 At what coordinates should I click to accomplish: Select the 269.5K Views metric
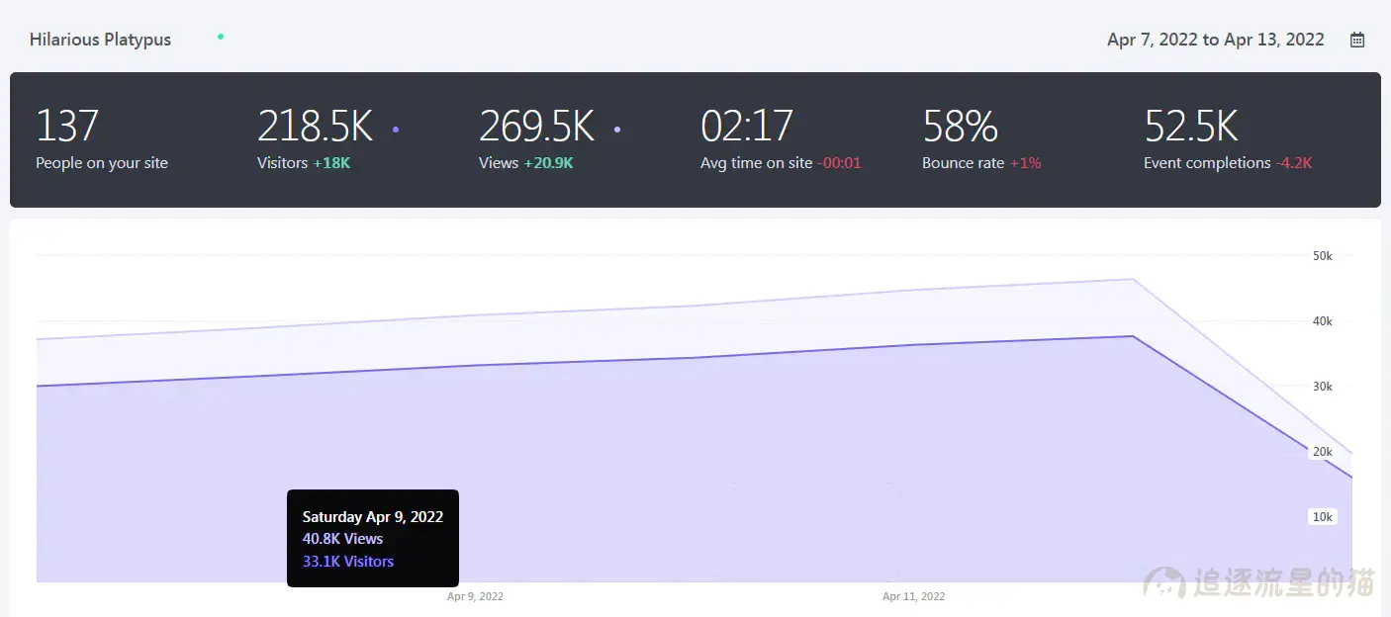click(x=536, y=127)
